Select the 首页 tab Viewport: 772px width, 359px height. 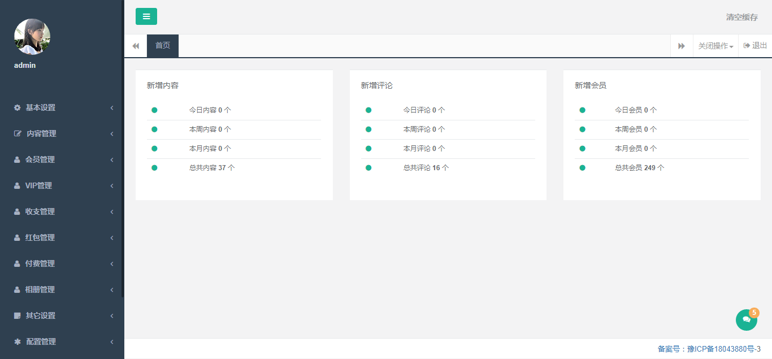point(163,46)
